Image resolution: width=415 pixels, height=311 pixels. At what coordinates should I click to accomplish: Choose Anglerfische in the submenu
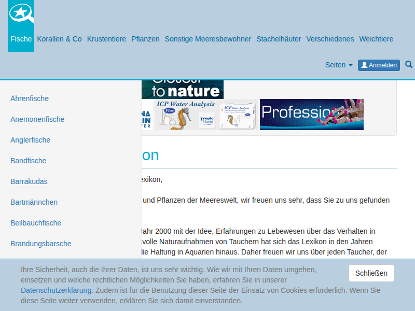[x=30, y=140]
